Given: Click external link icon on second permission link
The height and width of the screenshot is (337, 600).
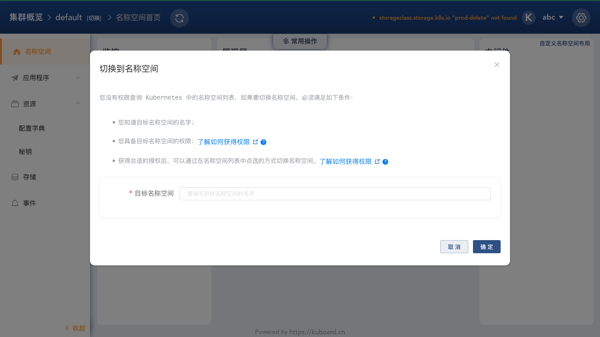Looking at the screenshot, I should (x=377, y=161).
